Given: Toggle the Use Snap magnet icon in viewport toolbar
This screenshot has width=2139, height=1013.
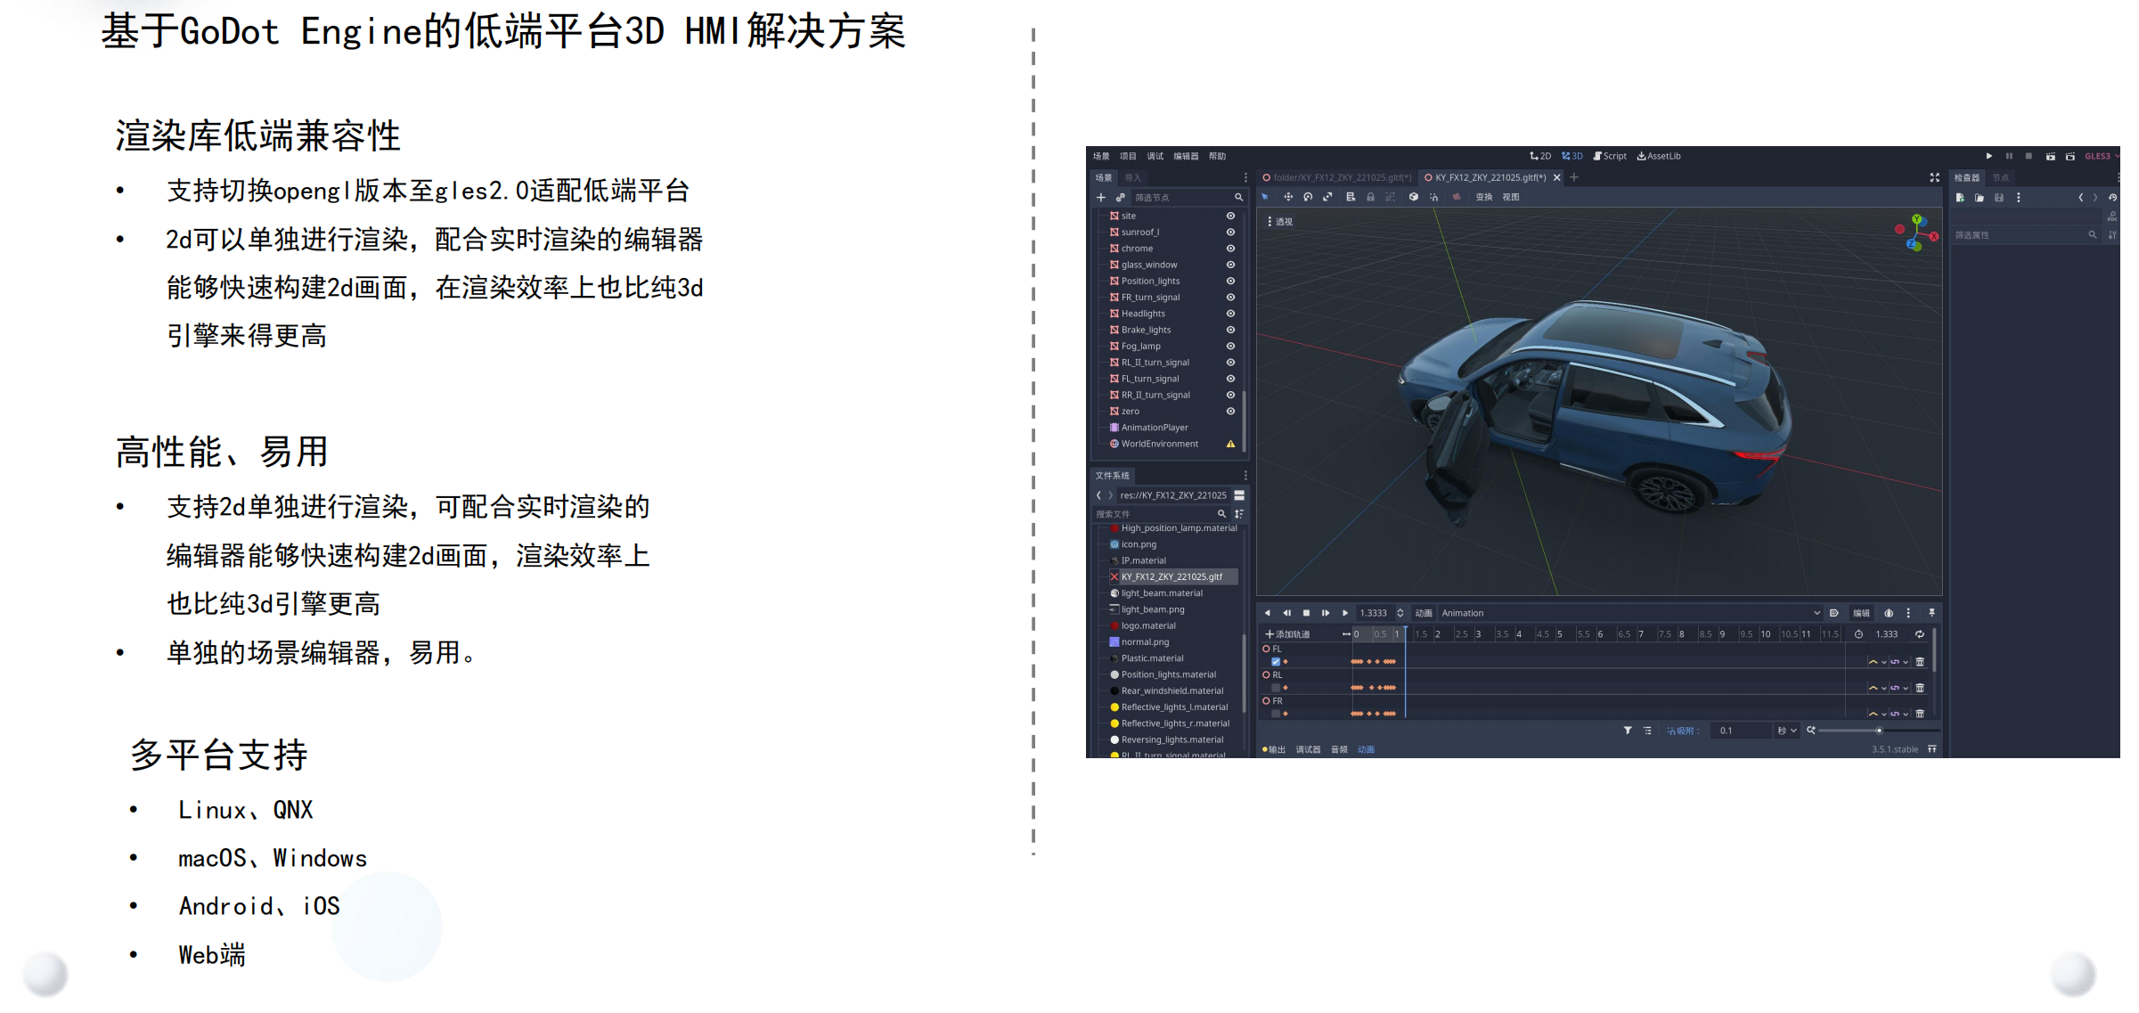Looking at the screenshot, I should (x=1433, y=197).
